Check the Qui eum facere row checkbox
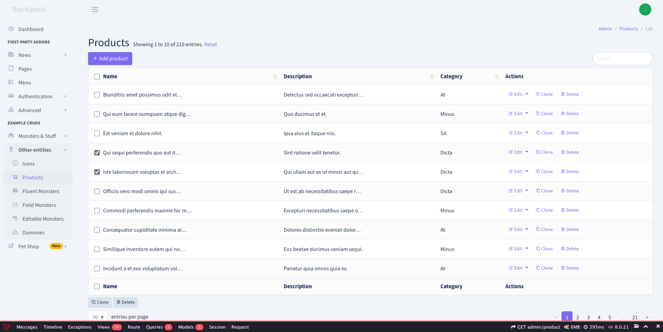The width and height of the screenshot is (663, 332). click(97, 114)
